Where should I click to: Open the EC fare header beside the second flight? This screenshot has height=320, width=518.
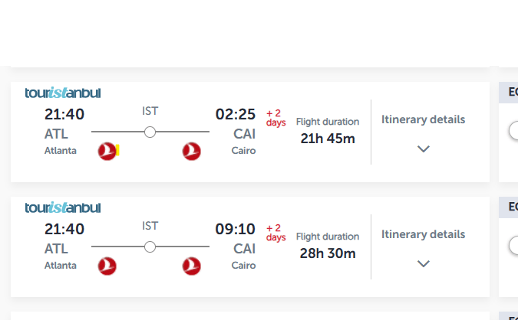tap(511, 207)
